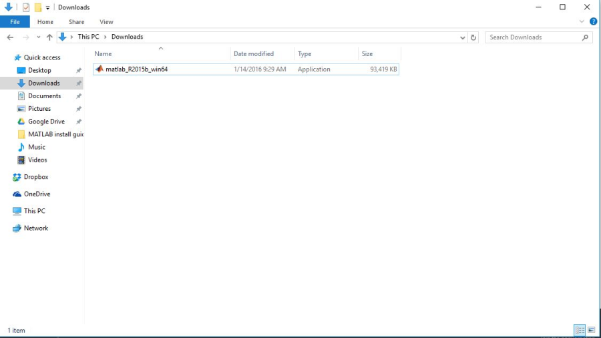Open the Home ribbon tab
Viewport: 601px width, 338px height.
45,22
